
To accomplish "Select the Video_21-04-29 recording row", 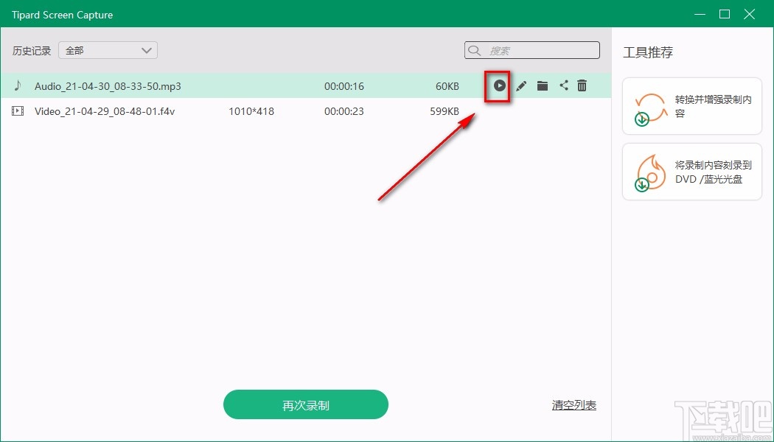I will 258,111.
